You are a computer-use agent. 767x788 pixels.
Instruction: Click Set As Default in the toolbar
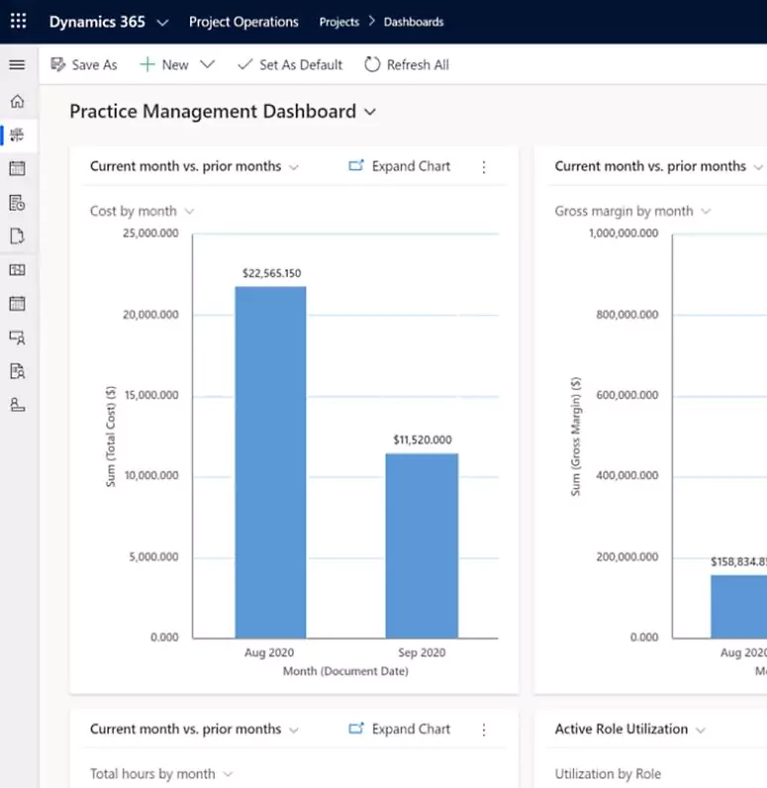(290, 64)
